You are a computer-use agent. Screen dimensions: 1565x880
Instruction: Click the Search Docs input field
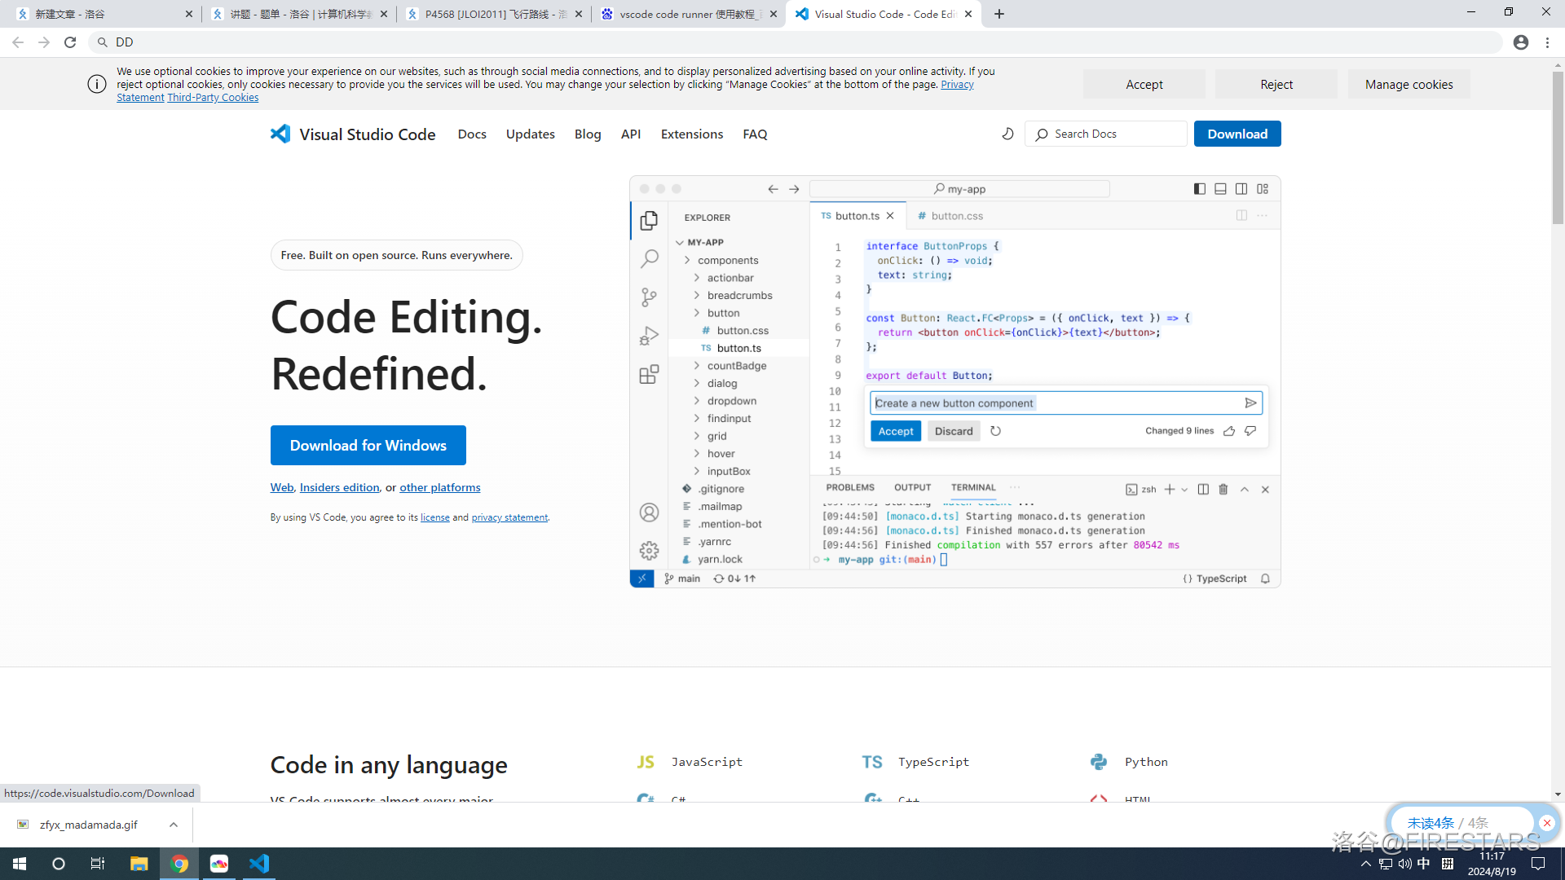tap(1105, 134)
